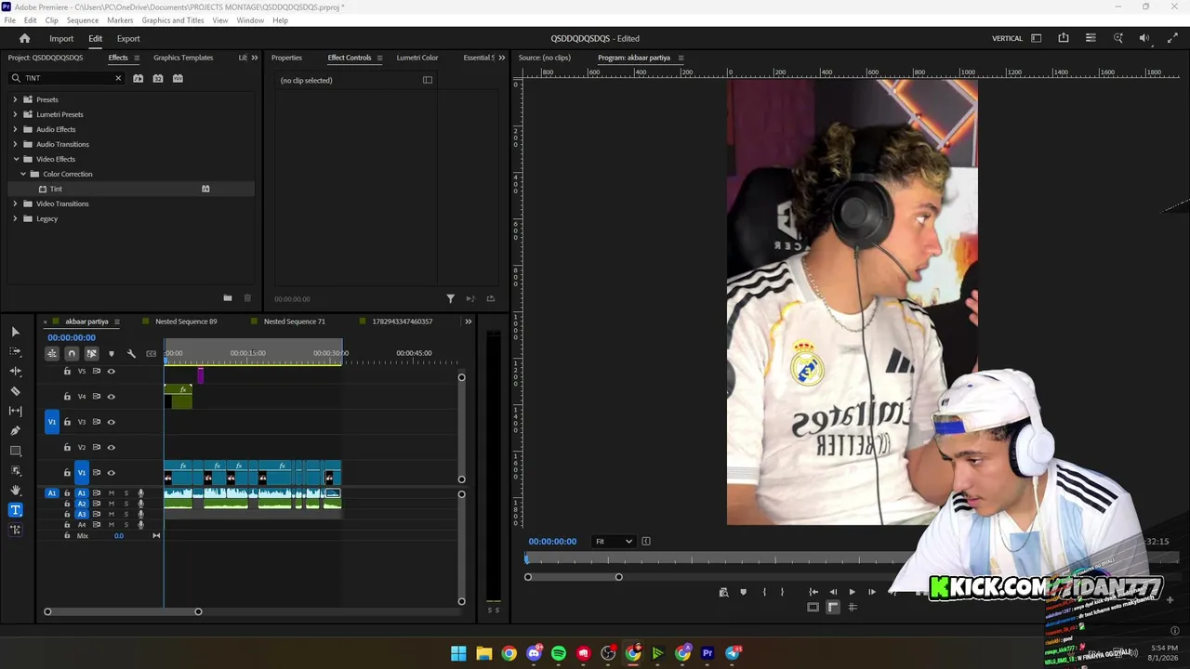Open Windows Start menu
Image resolution: width=1190 pixels, height=669 pixels.
458,653
